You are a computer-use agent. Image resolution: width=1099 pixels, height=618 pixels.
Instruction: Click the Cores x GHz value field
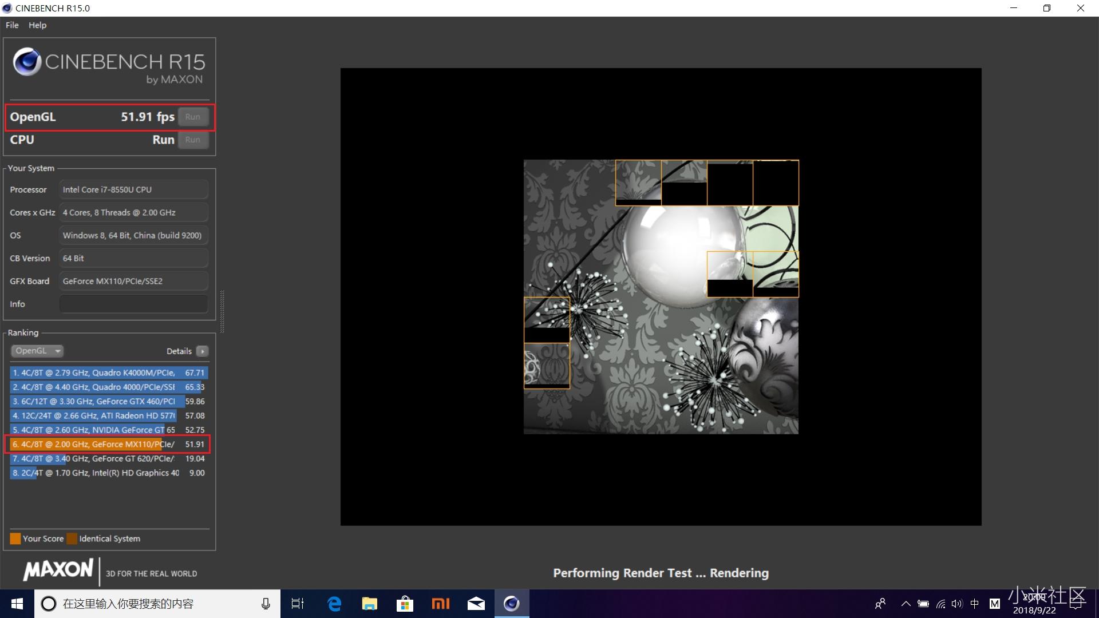click(133, 212)
